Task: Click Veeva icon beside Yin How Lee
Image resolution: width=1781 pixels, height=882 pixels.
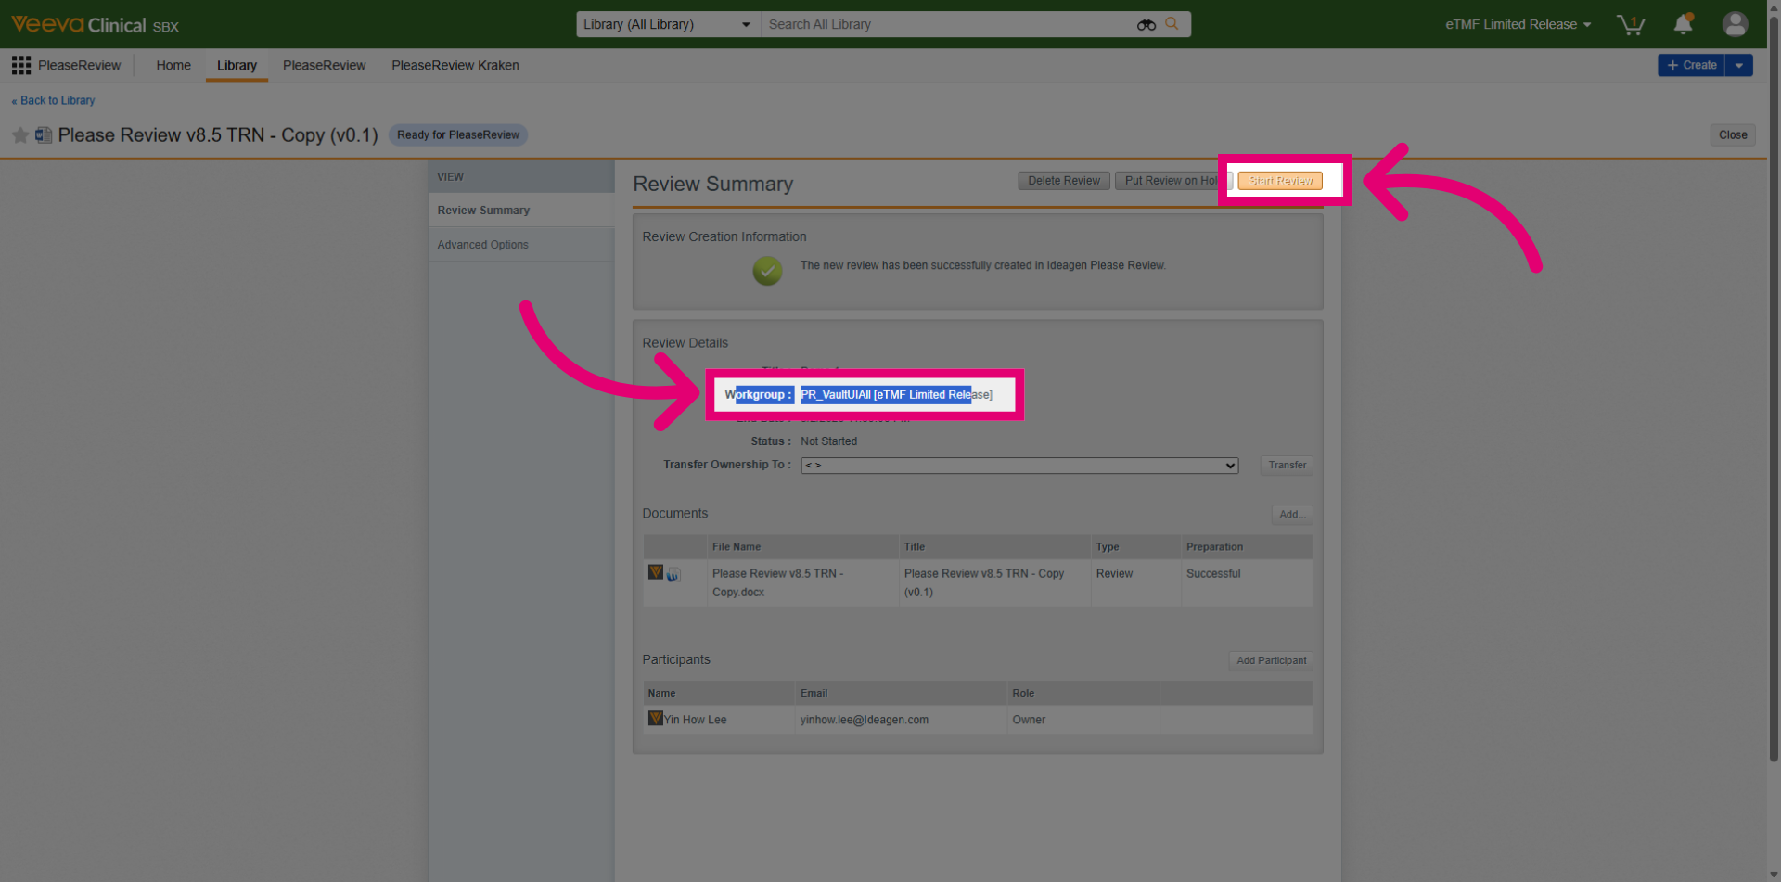Action: 656,719
